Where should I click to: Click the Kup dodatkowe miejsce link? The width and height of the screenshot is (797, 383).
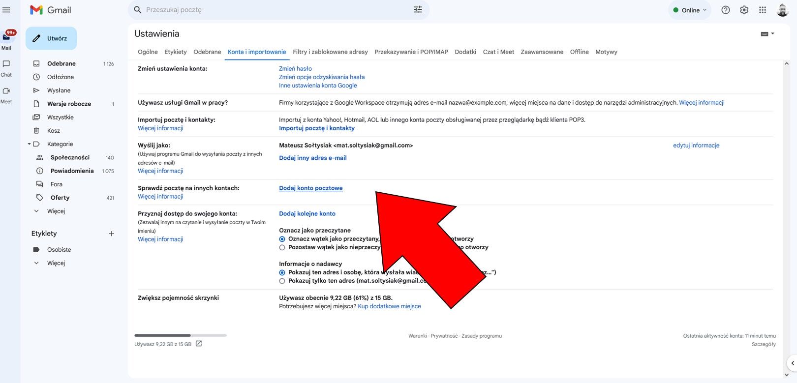(389, 306)
